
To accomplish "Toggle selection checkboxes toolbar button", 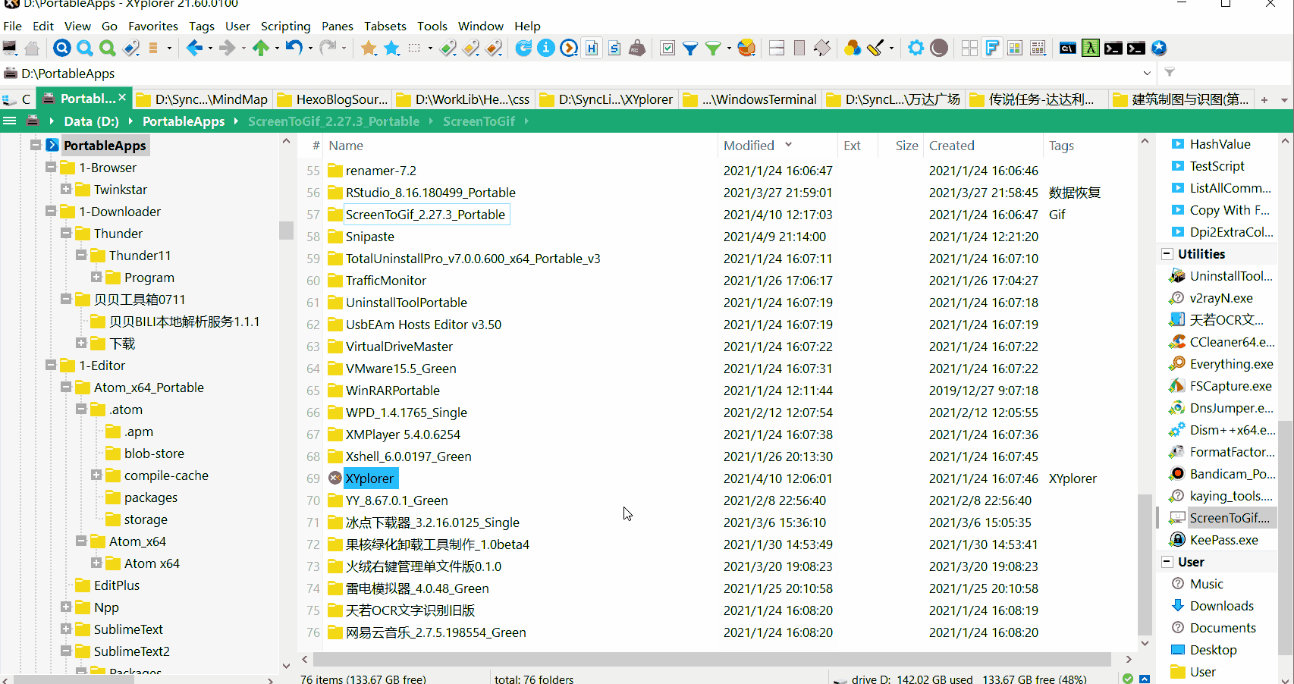I will [667, 49].
